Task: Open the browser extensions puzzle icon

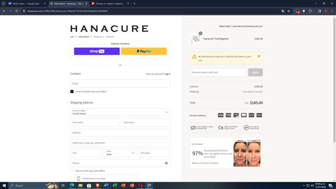Action: (310, 11)
